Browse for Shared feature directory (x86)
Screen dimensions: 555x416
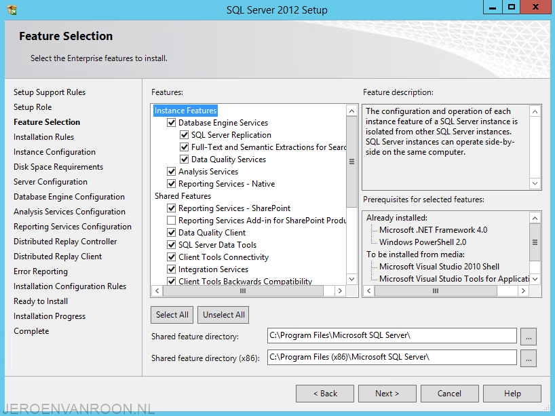point(529,358)
